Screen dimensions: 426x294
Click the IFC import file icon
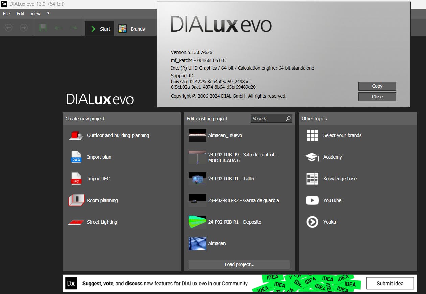pyautogui.click(x=76, y=179)
